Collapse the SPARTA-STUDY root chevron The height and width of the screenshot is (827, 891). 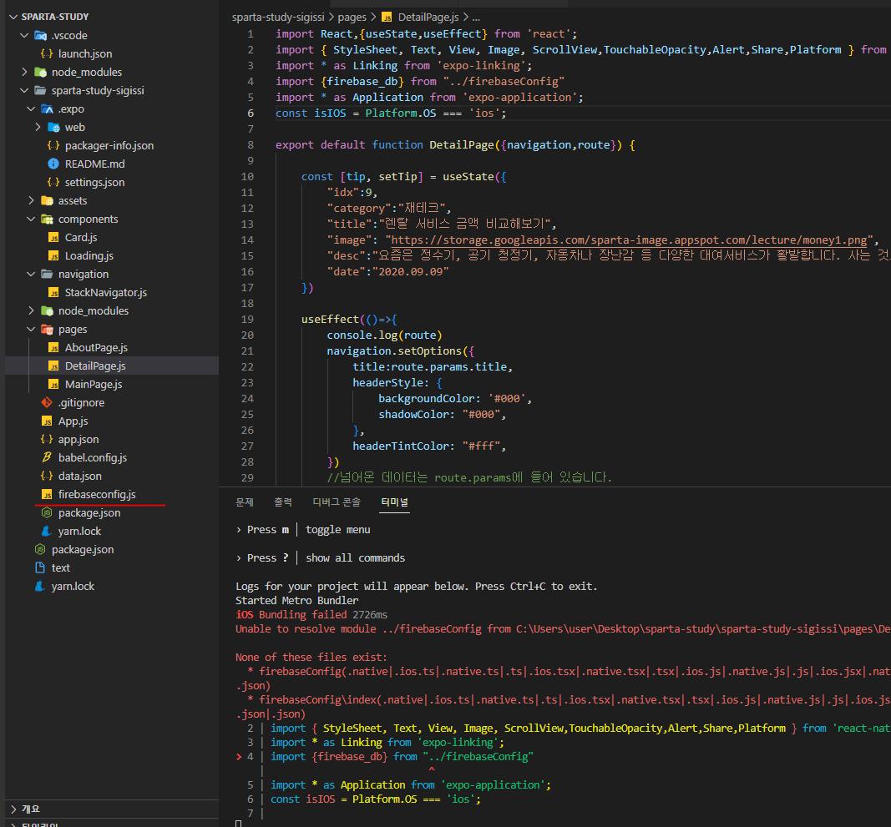coord(13,17)
